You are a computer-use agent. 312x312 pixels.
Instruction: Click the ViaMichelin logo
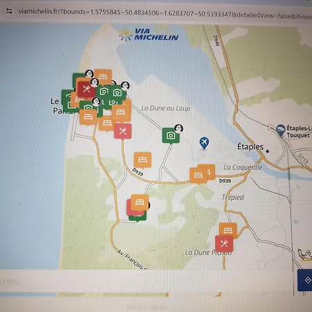[148, 35]
